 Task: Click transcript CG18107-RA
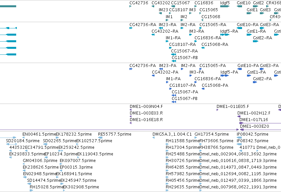coord(182,45)
